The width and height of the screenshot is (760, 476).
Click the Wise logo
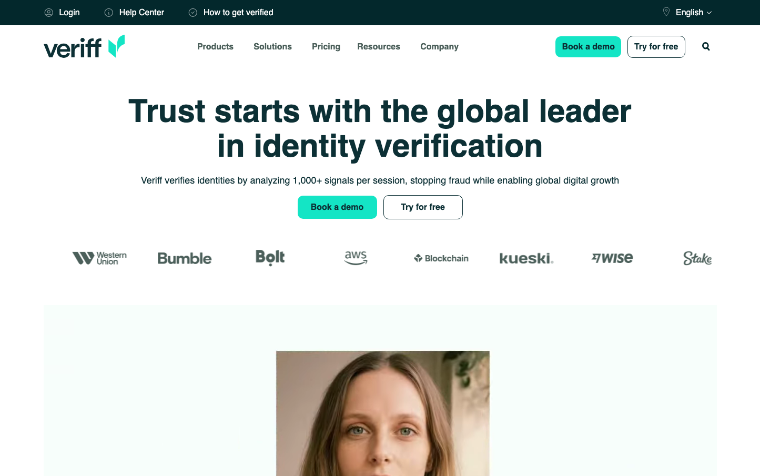pyautogui.click(x=612, y=258)
